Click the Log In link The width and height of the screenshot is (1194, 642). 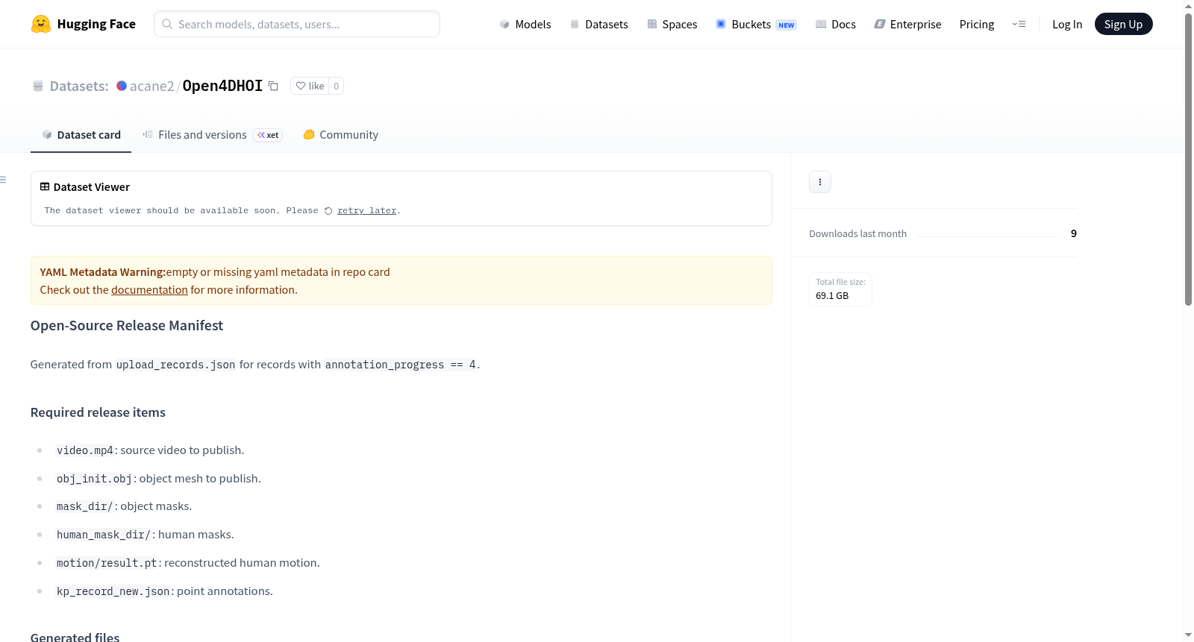click(x=1067, y=24)
